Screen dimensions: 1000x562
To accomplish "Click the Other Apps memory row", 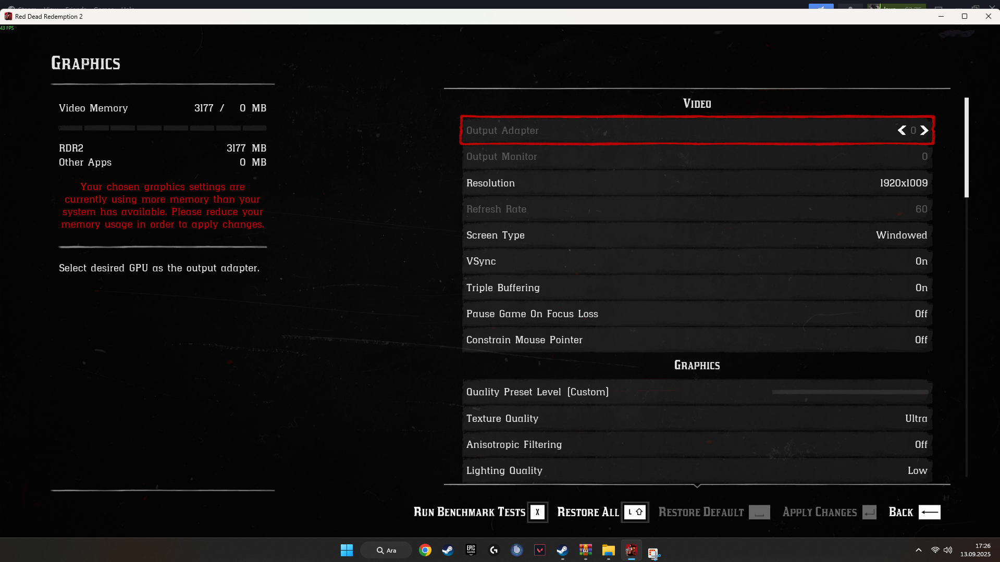I will coord(163,163).
